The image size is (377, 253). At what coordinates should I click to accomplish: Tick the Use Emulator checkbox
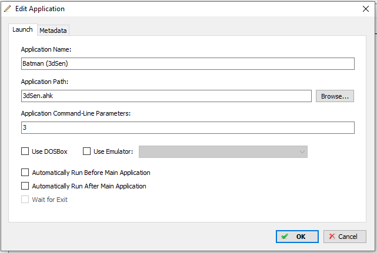coord(86,151)
